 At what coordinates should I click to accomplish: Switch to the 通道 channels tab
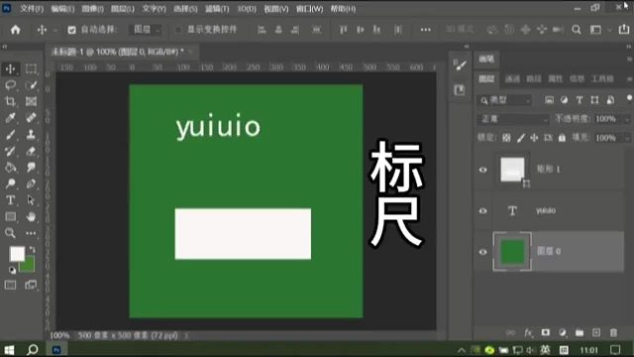tap(512, 79)
